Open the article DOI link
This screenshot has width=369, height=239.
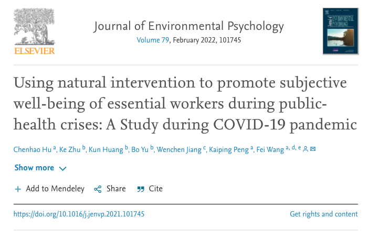pyautogui.click(x=79, y=214)
